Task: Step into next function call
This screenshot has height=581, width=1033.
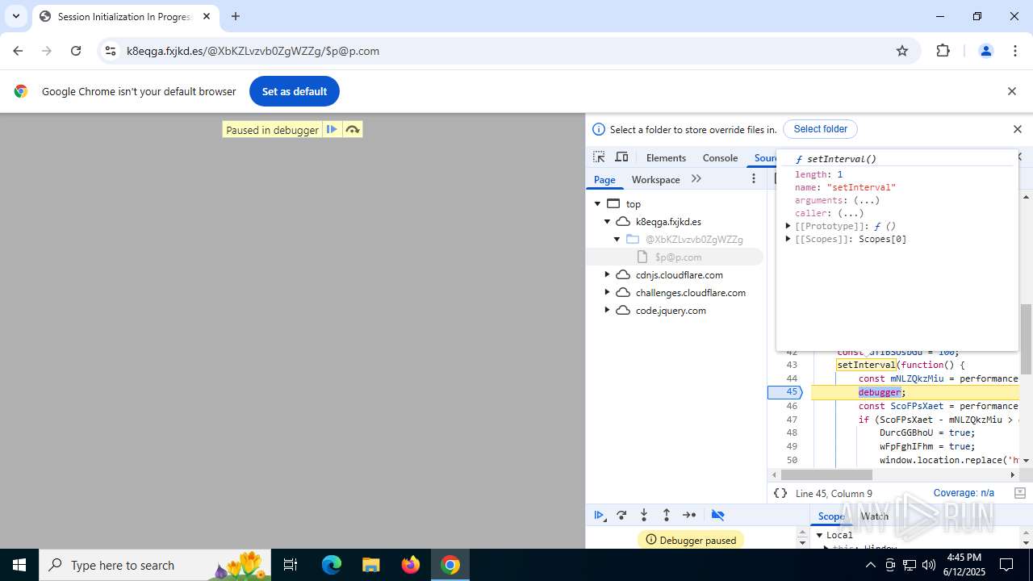Action: tap(644, 515)
